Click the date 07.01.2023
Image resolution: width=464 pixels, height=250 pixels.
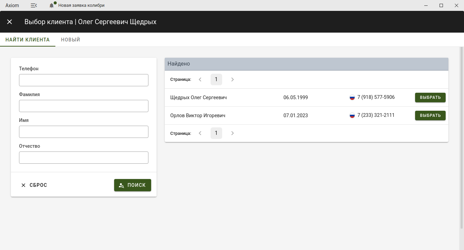click(x=296, y=115)
